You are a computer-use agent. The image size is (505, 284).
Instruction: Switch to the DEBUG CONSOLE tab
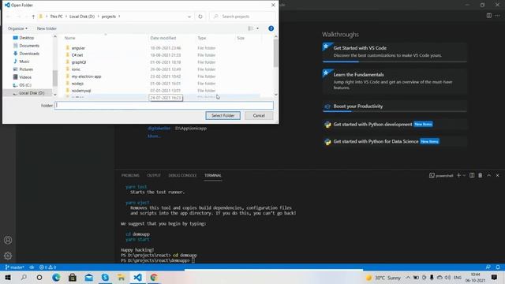(182, 175)
